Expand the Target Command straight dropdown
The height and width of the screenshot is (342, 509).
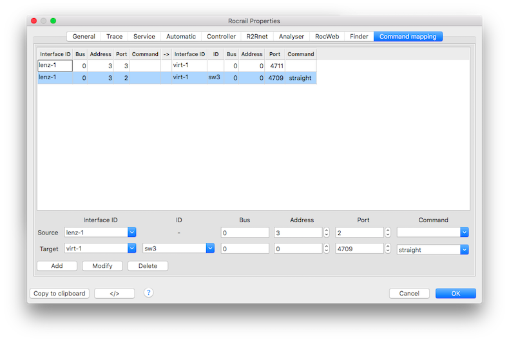(464, 249)
